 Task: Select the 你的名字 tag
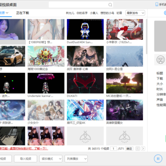point(82,13)
